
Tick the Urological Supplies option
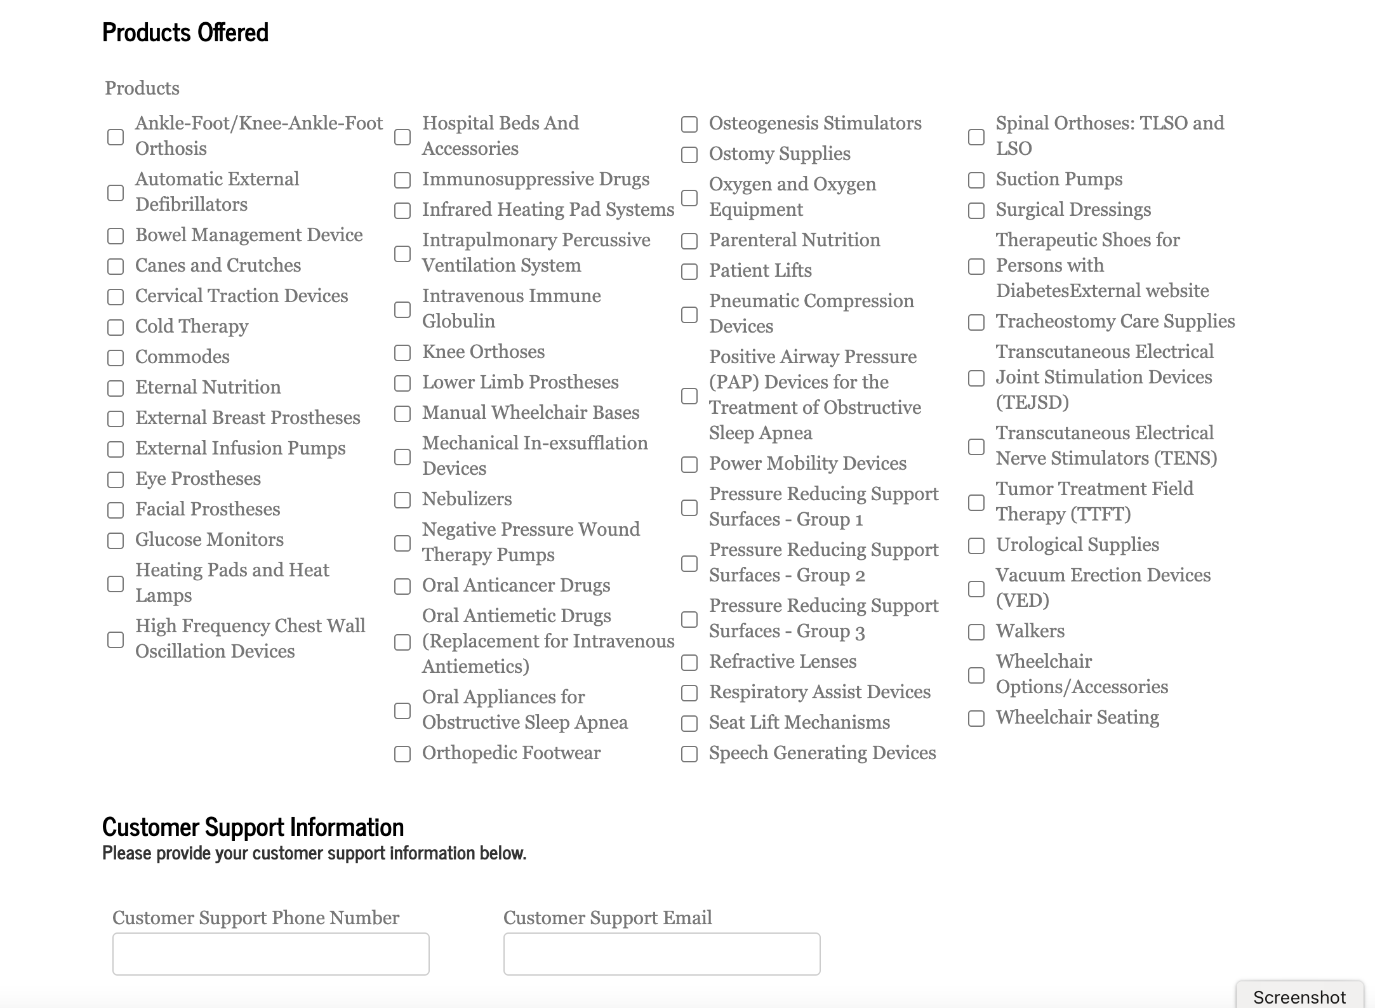pyautogui.click(x=976, y=546)
